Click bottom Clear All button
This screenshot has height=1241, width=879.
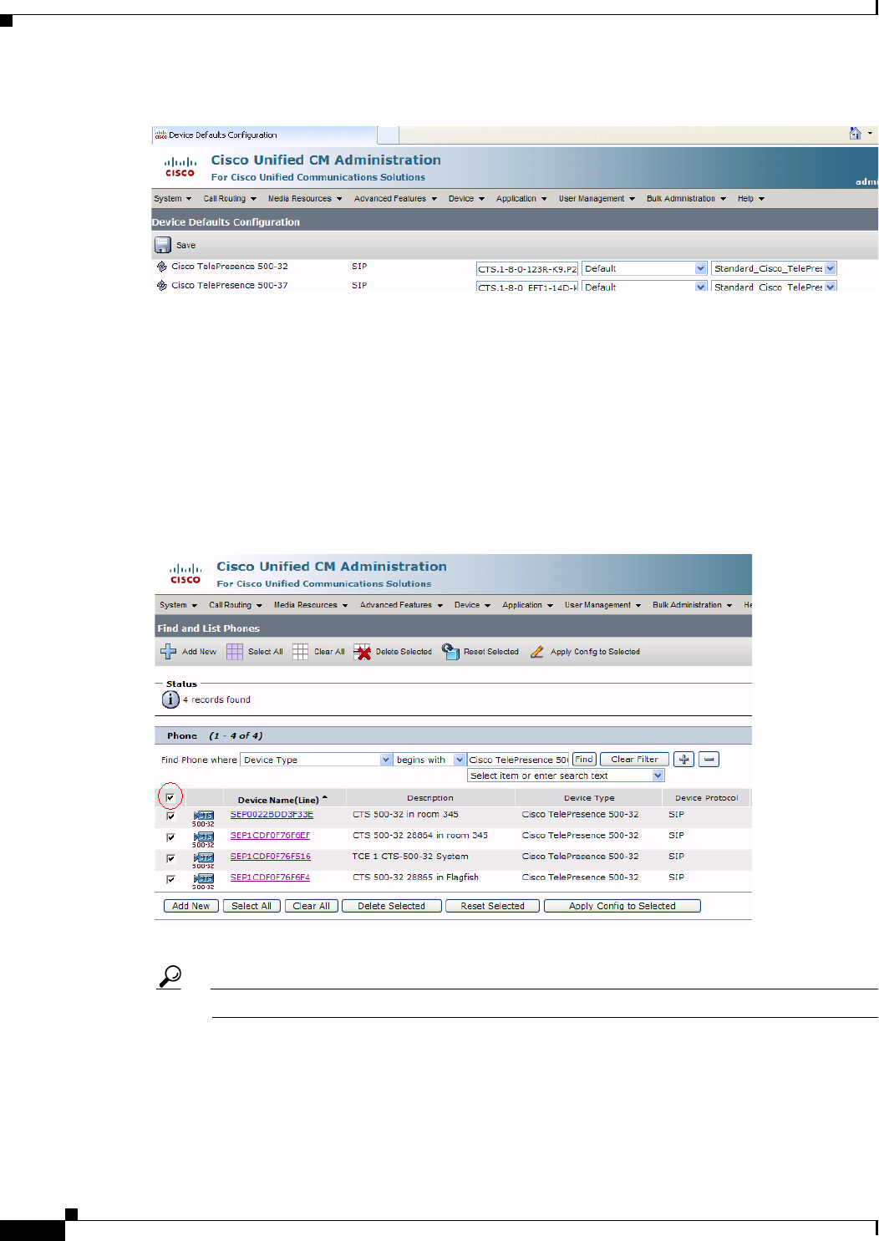click(312, 906)
